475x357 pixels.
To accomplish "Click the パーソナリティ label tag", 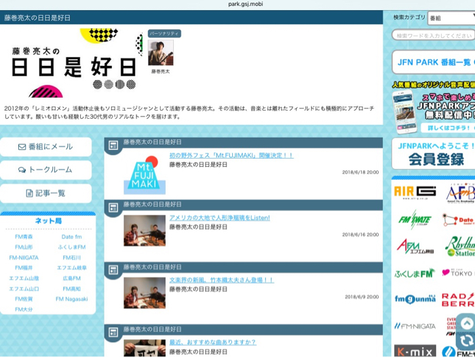I will [x=164, y=34].
